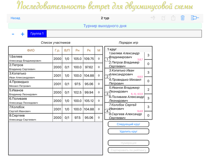This screenshot has height=157, width=210.
Task: Select participant 5.Иванов in the list
Action: 30,92
